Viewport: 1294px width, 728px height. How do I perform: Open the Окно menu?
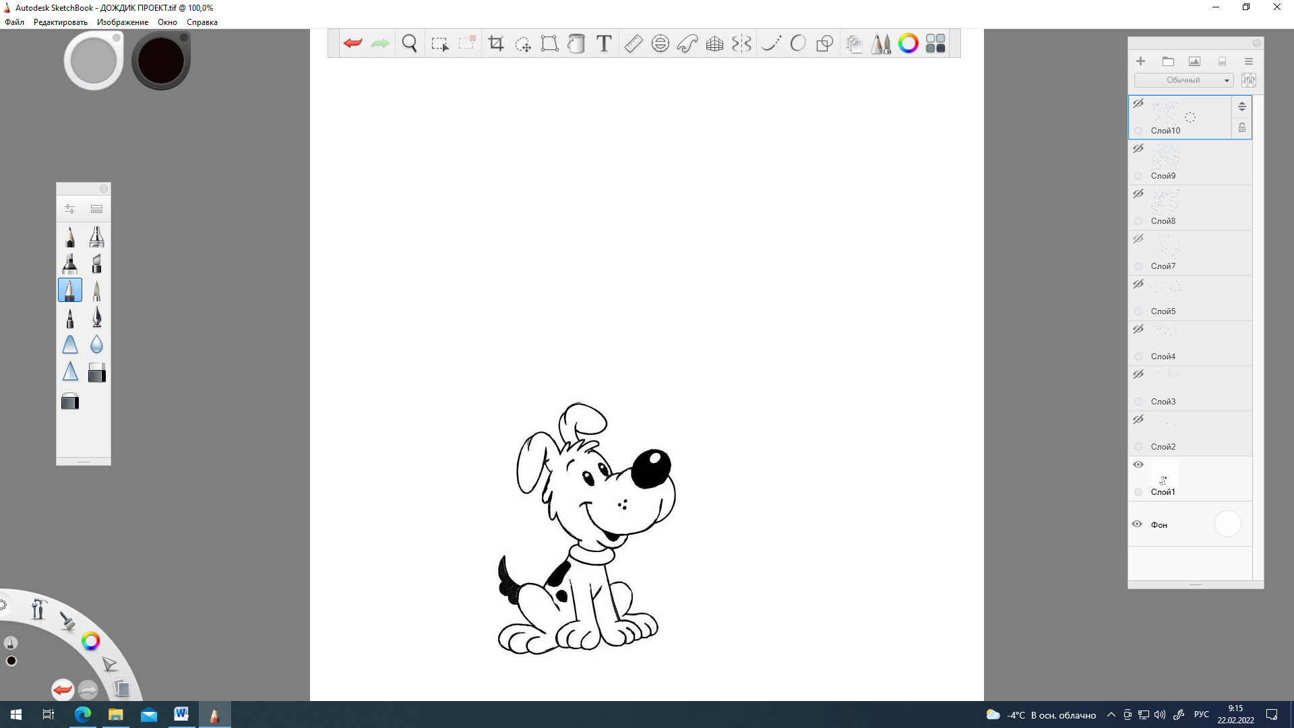pyautogui.click(x=167, y=22)
